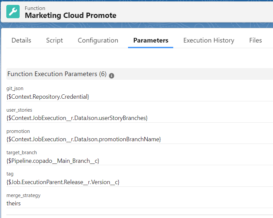Image resolution: width=273 pixels, height=218 pixels.
Task: Open the Script tab
Action: [54, 40]
